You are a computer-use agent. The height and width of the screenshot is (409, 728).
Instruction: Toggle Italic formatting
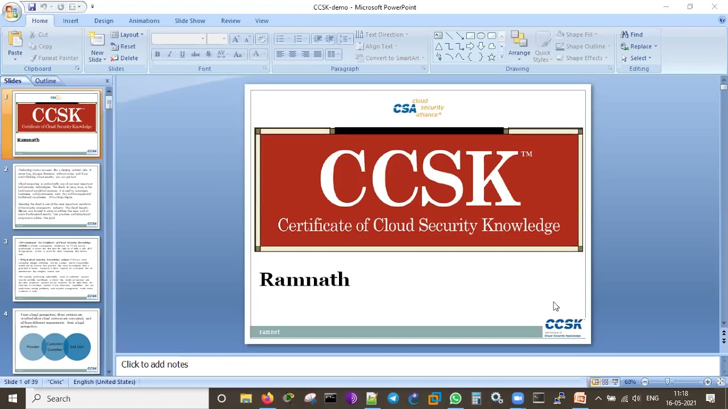[x=170, y=55]
